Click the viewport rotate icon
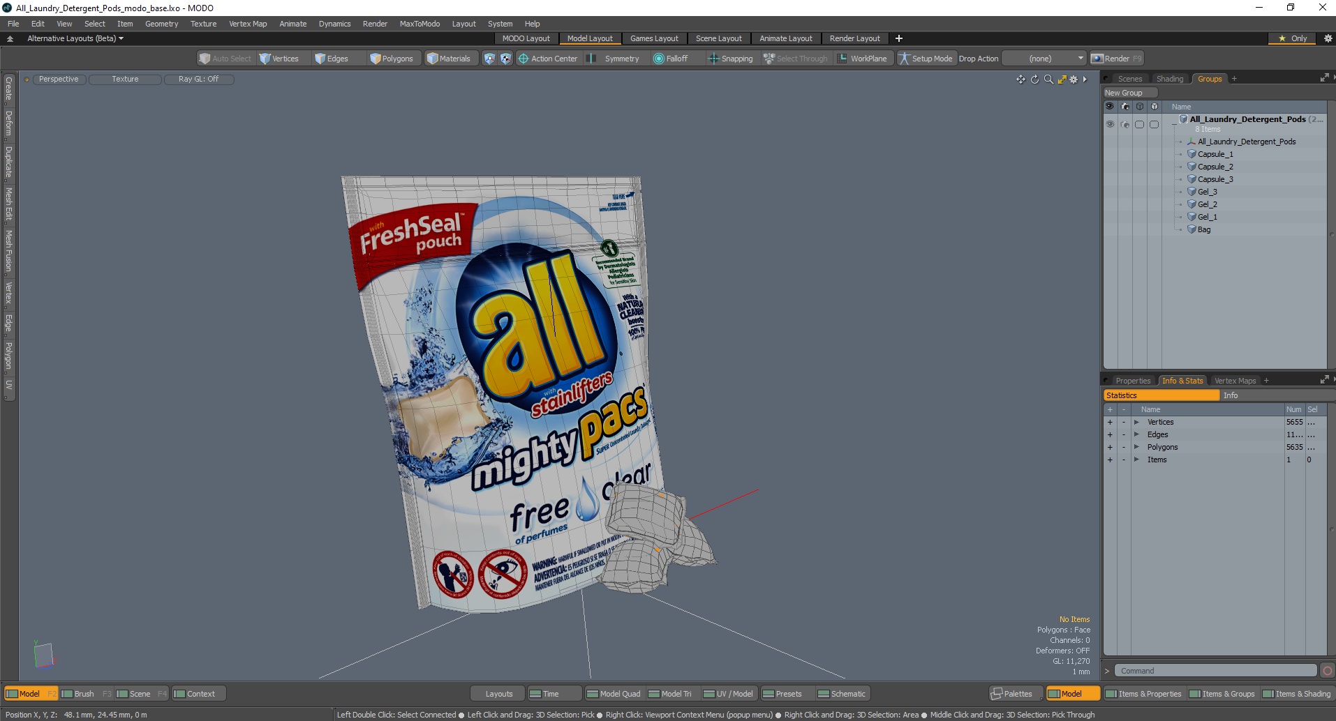 click(1034, 79)
